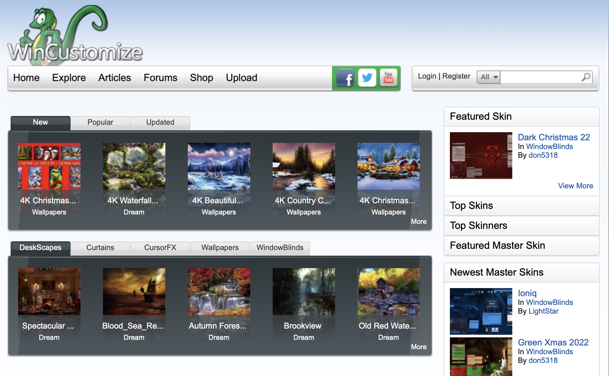Open WindowBlinds link under Dark Christmas 22

[549, 147]
